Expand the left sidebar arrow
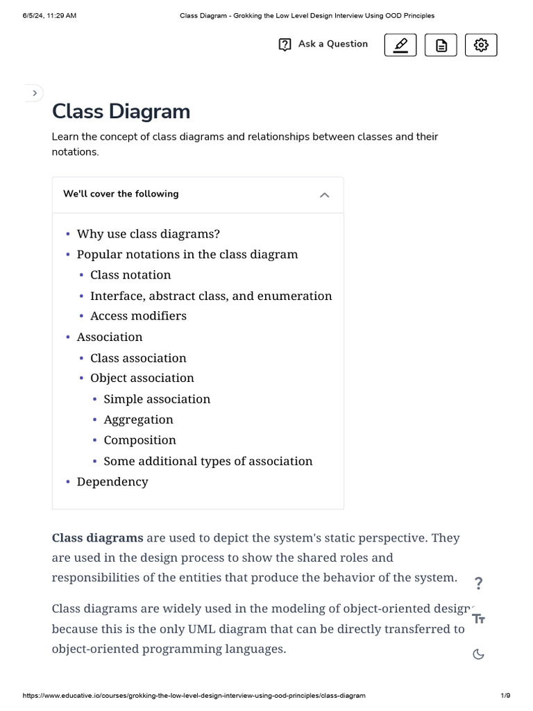Image resolution: width=533 pixels, height=711 pixels. (35, 93)
